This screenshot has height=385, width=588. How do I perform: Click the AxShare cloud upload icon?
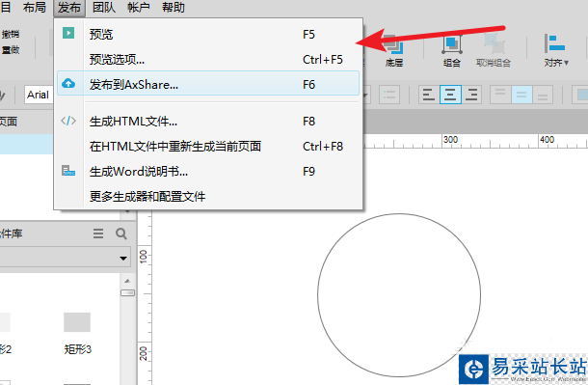68,83
